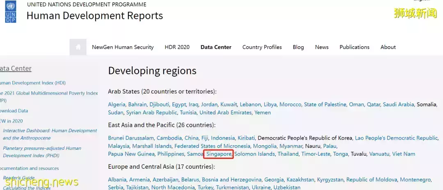Open the Yemen country link
This screenshot has height=190, width=443.
click(x=263, y=113)
